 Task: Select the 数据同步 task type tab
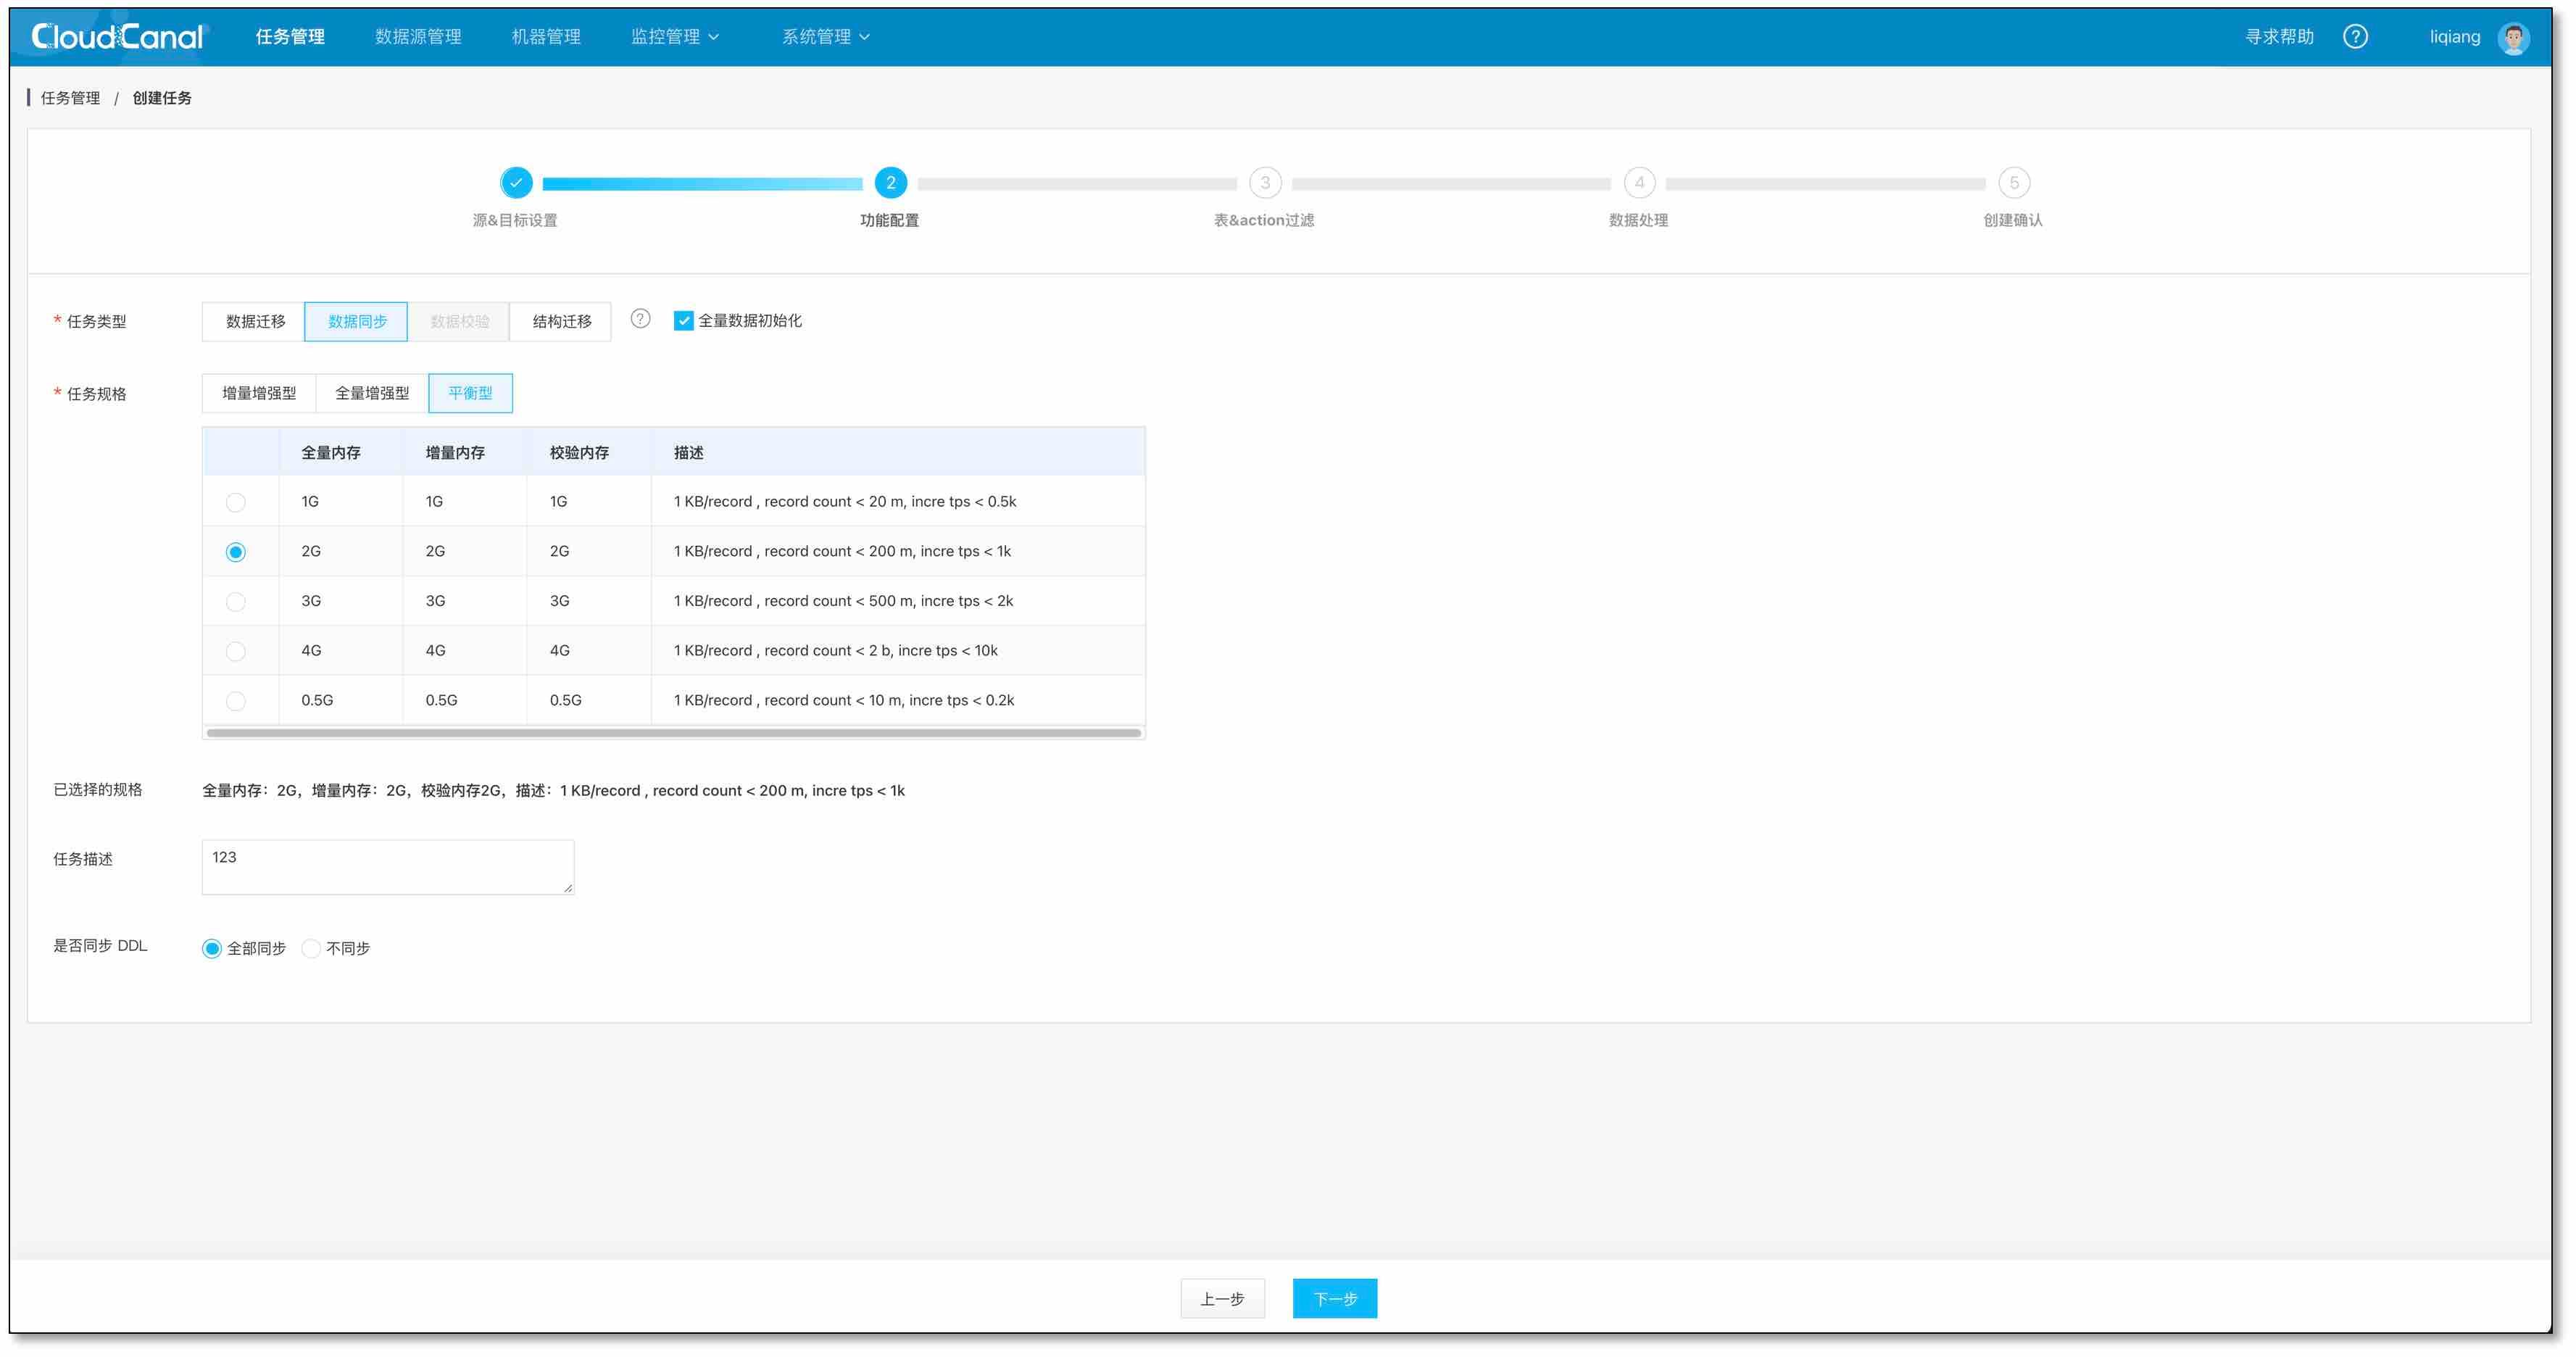[356, 321]
